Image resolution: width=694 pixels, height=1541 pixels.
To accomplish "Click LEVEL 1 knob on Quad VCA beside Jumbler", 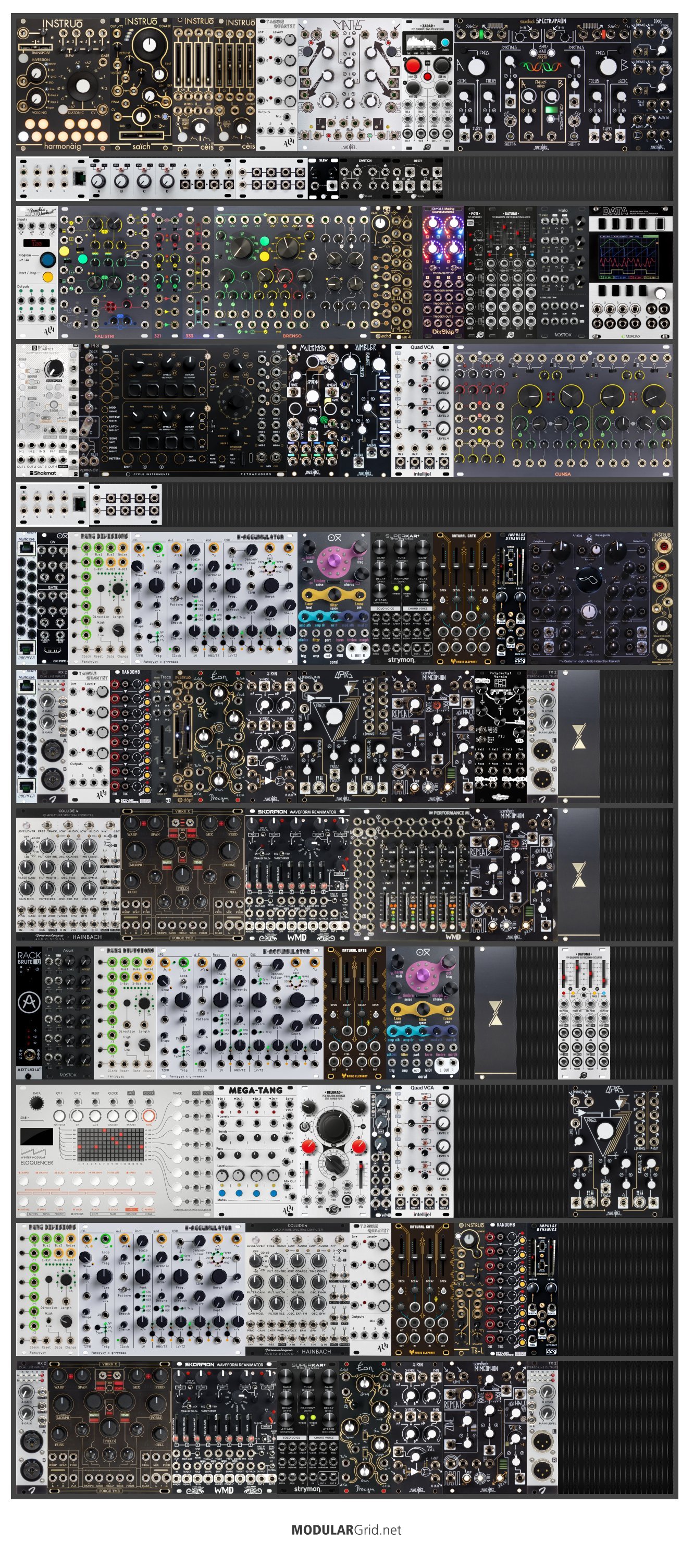I will tap(442, 360).
